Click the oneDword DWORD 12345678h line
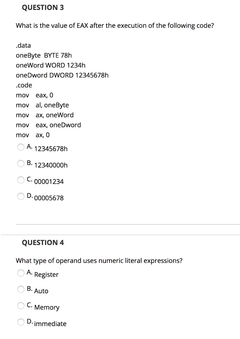The height and width of the screenshot is (339, 240). pos(62,75)
